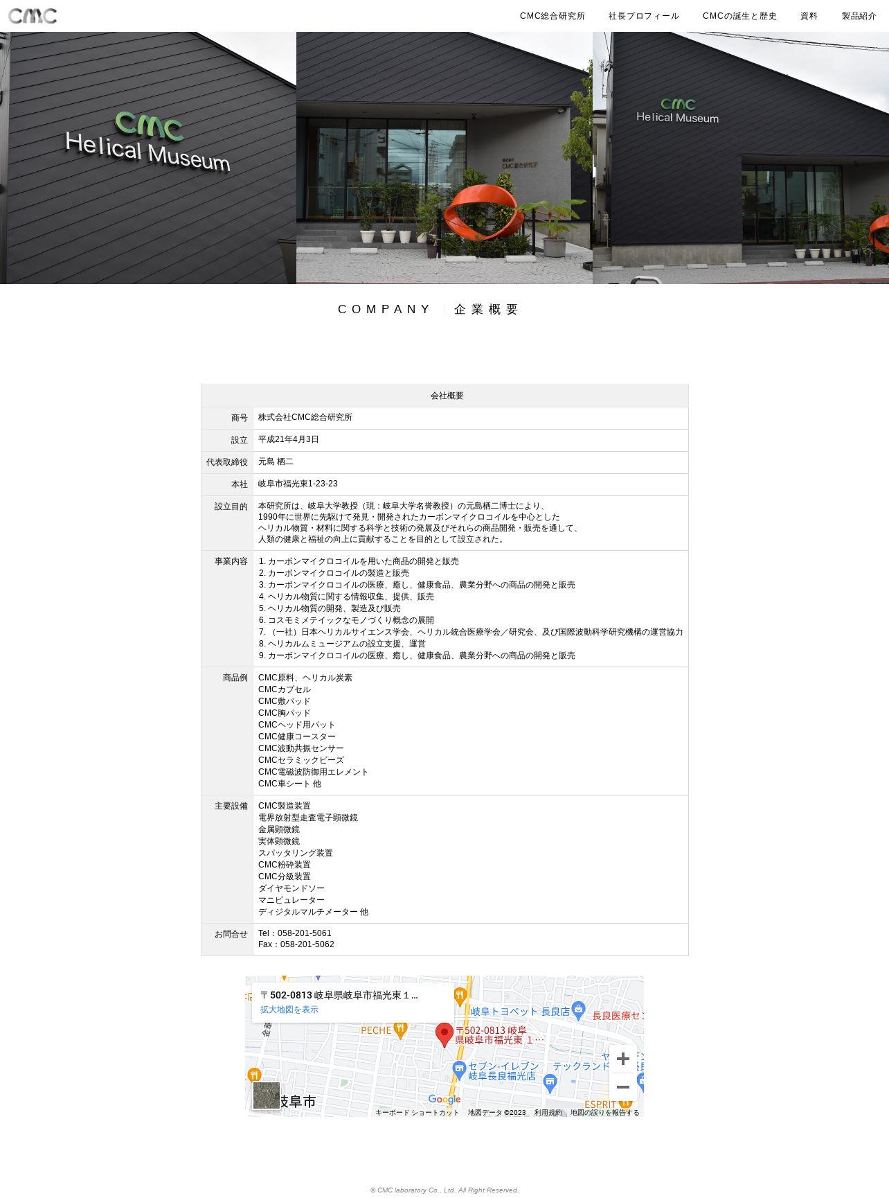Click the PECHE restaurant marker icon
This screenshot has height=1198, width=889.
click(400, 1030)
